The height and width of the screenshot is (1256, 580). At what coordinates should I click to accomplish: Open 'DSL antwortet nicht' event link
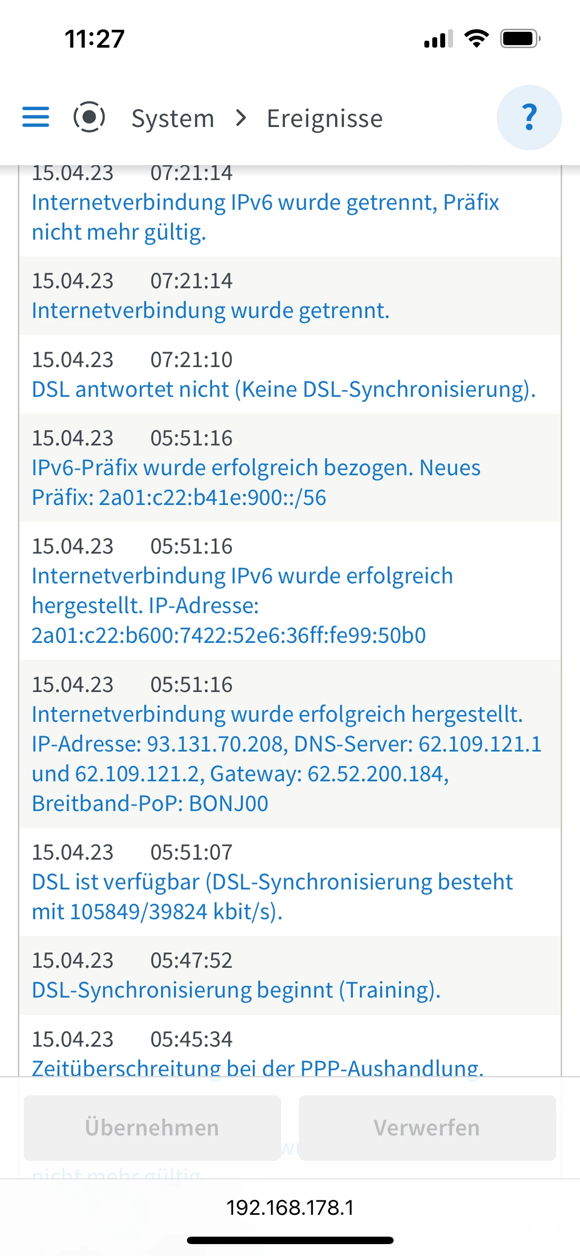[x=284, y=389]
